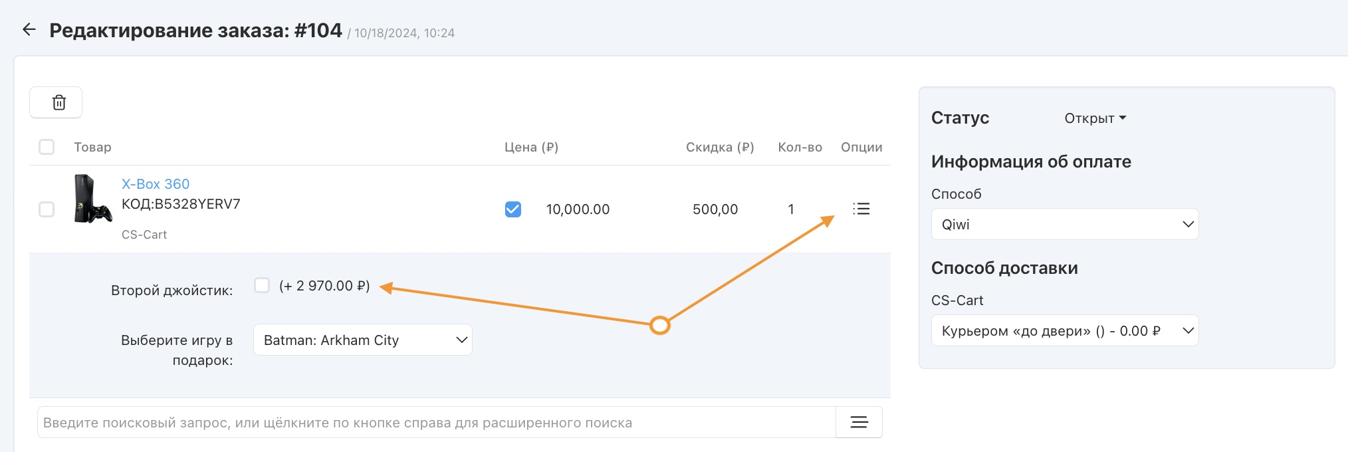Viewport: 1348px width, 452px height.
Task: Uncheck the checkbox next to the price
Action: [512, 209]
